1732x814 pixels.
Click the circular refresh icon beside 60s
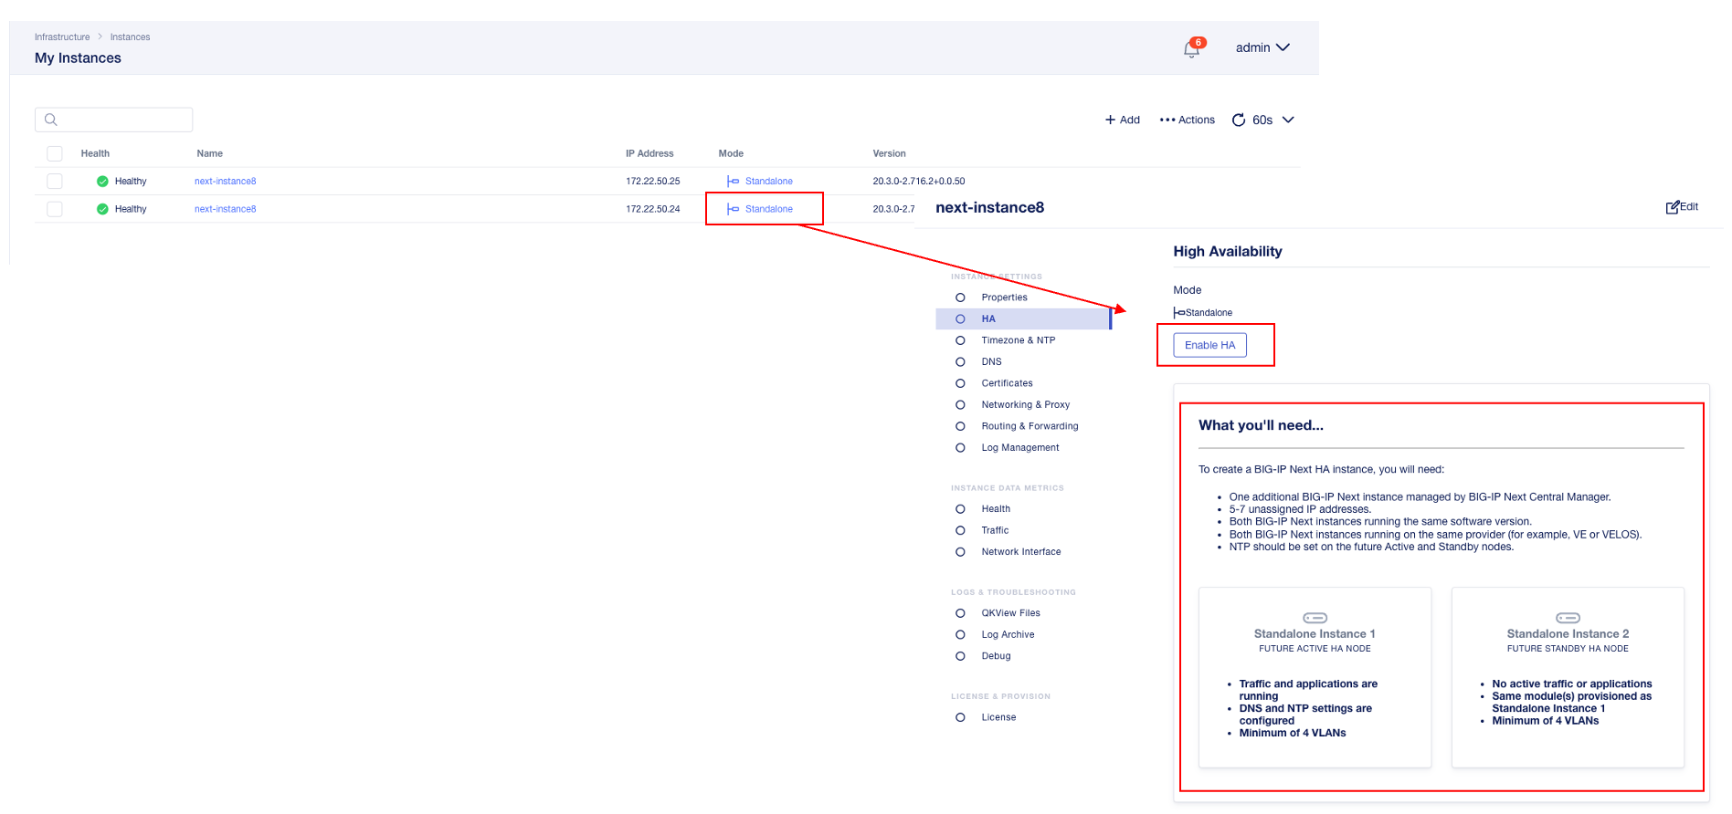point(1239,120)
